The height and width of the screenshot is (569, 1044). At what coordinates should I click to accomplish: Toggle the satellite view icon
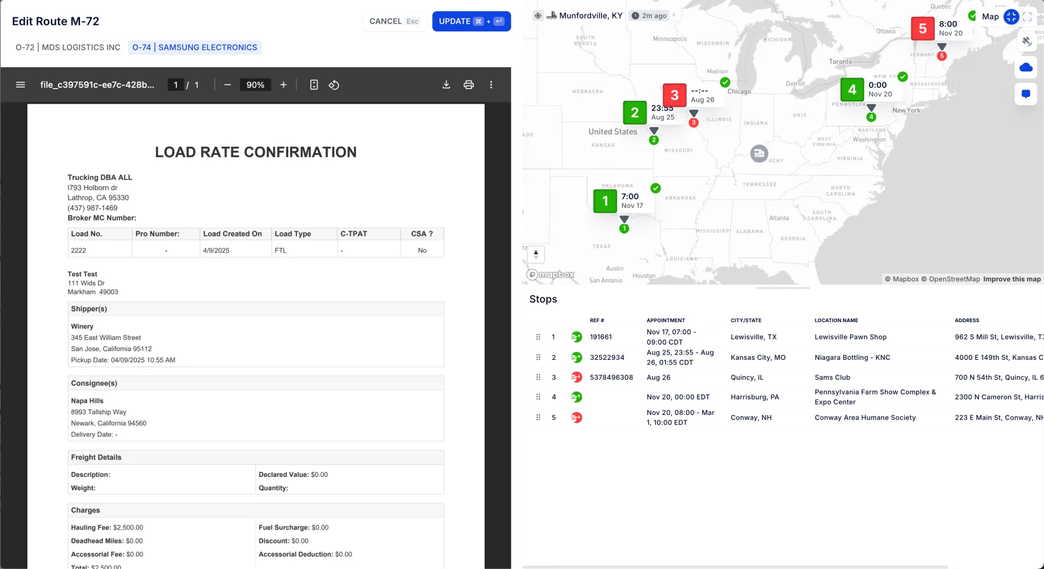pyautogui.click(x=1026, y=41)
